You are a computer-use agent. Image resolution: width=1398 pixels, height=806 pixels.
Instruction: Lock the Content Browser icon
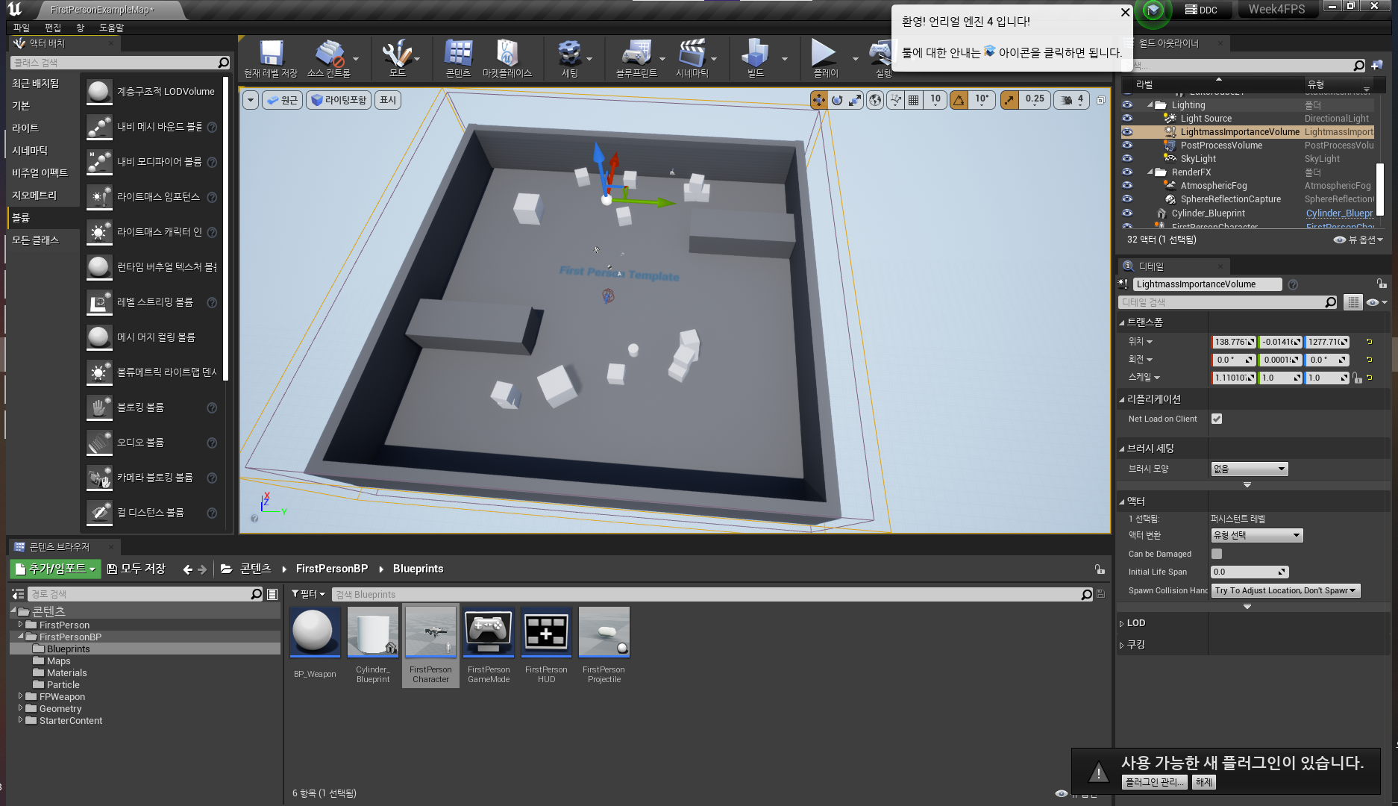tap(1100, 569)
